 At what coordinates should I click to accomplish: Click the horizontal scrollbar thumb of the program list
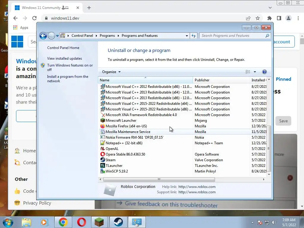tap(159, 179)
